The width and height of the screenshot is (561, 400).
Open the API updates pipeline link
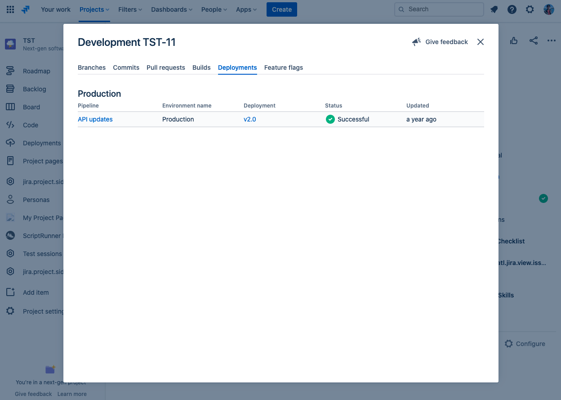(95, 119)
